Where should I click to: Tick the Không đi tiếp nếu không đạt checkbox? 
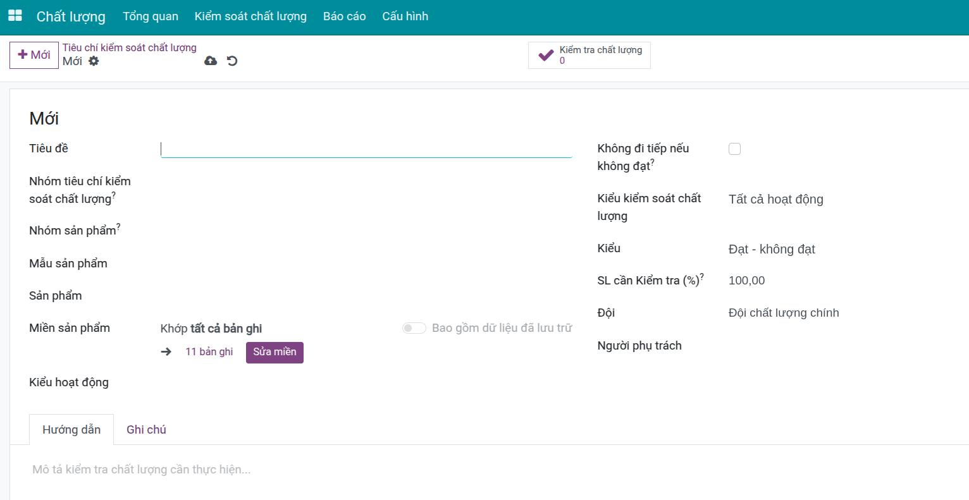(734, 149)
